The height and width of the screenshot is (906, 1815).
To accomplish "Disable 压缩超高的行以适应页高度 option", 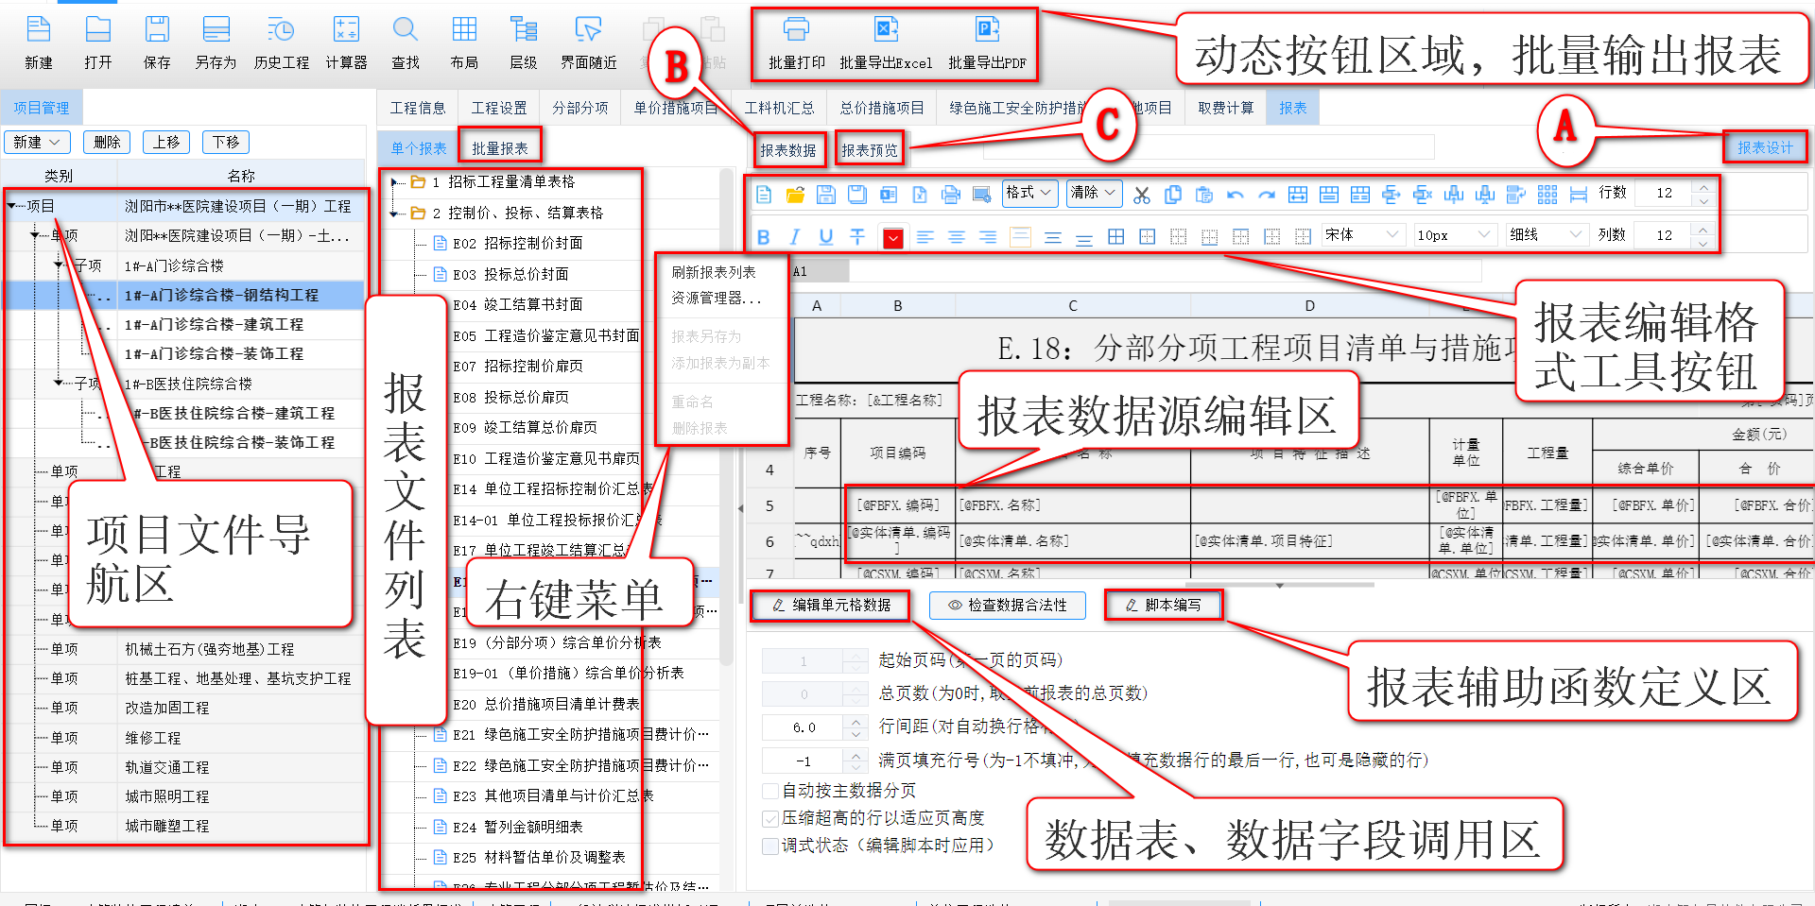I will (770, 818).
